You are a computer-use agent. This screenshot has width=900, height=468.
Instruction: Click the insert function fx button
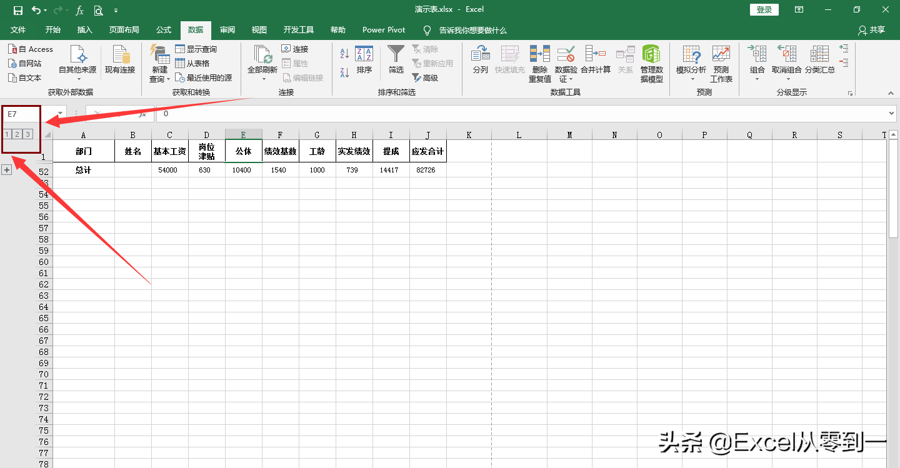[142, 114]
